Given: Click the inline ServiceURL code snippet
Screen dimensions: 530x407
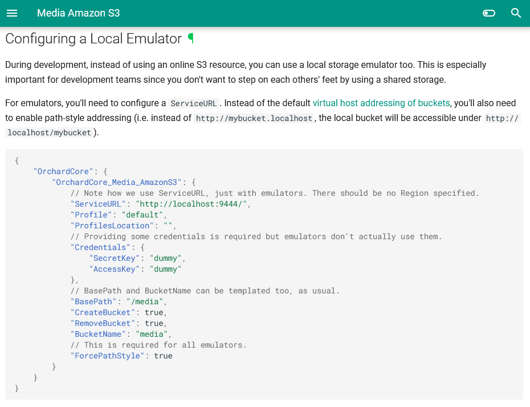Looking at the screenshot, I should coord(194,103).
